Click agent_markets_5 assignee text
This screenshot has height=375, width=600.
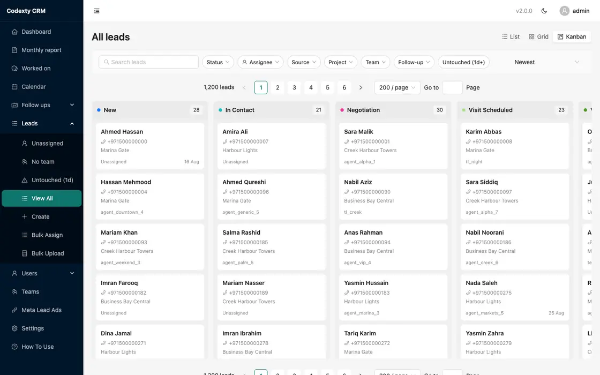(x=484, y=313)
